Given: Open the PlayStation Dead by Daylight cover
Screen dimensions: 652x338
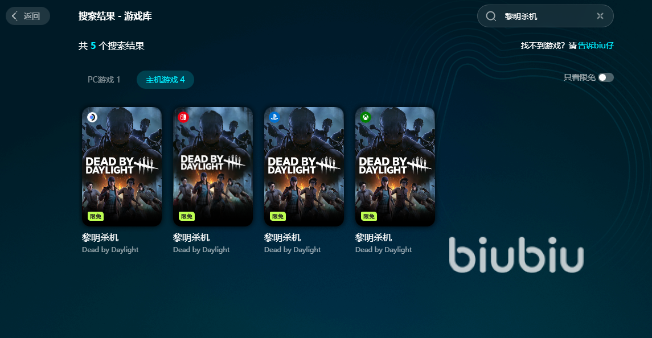Looking at the screenshot, I should [304, 167].
